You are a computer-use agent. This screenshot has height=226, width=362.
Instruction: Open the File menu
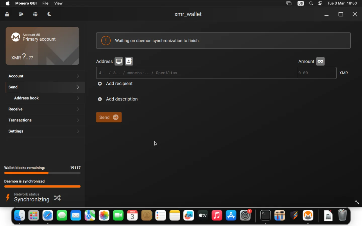[45, 3]
